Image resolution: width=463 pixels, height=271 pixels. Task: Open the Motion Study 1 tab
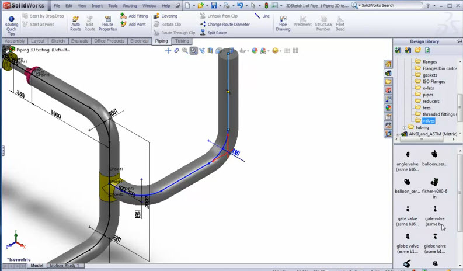pyautogui.click(x=64, y=266)
